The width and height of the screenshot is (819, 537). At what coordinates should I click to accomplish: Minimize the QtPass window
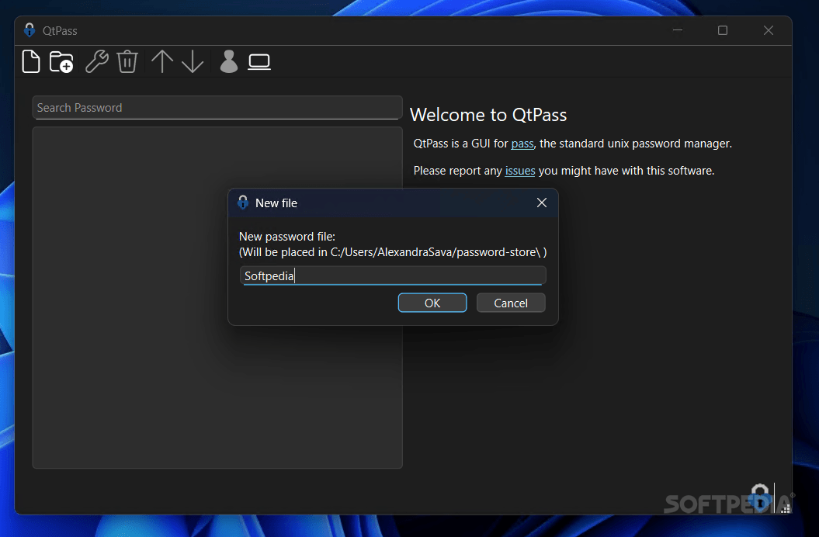click(x=678, y=30)
